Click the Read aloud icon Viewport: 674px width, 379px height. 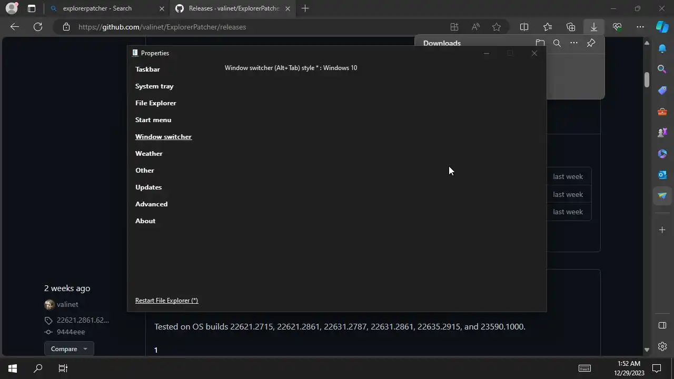click(475, 27)
